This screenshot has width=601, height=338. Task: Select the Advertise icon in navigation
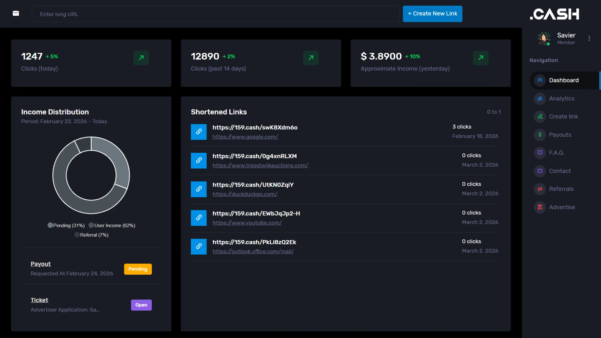click(540, 207)
